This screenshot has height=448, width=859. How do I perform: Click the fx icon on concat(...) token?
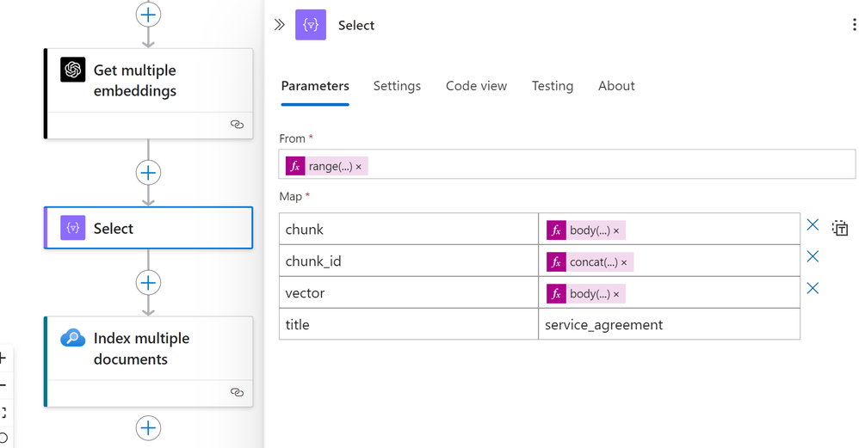tap(556, 262)
